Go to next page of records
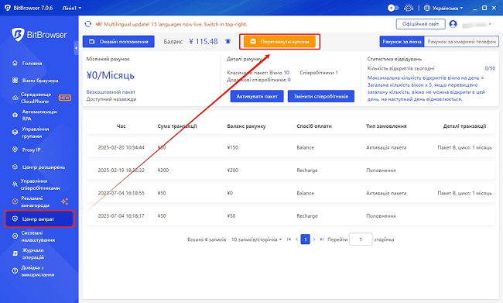503x303 pixels. [314, 239]
